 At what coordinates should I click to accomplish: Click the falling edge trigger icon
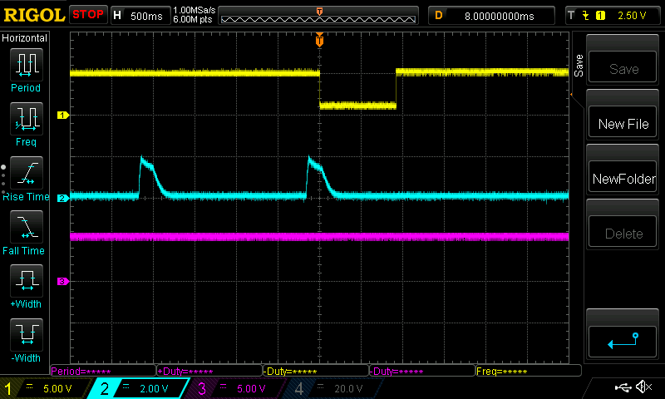point(586,16)
